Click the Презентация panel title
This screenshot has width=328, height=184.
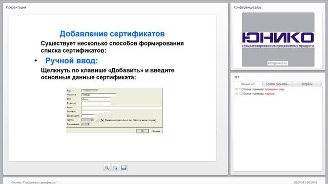pos(16,7)
